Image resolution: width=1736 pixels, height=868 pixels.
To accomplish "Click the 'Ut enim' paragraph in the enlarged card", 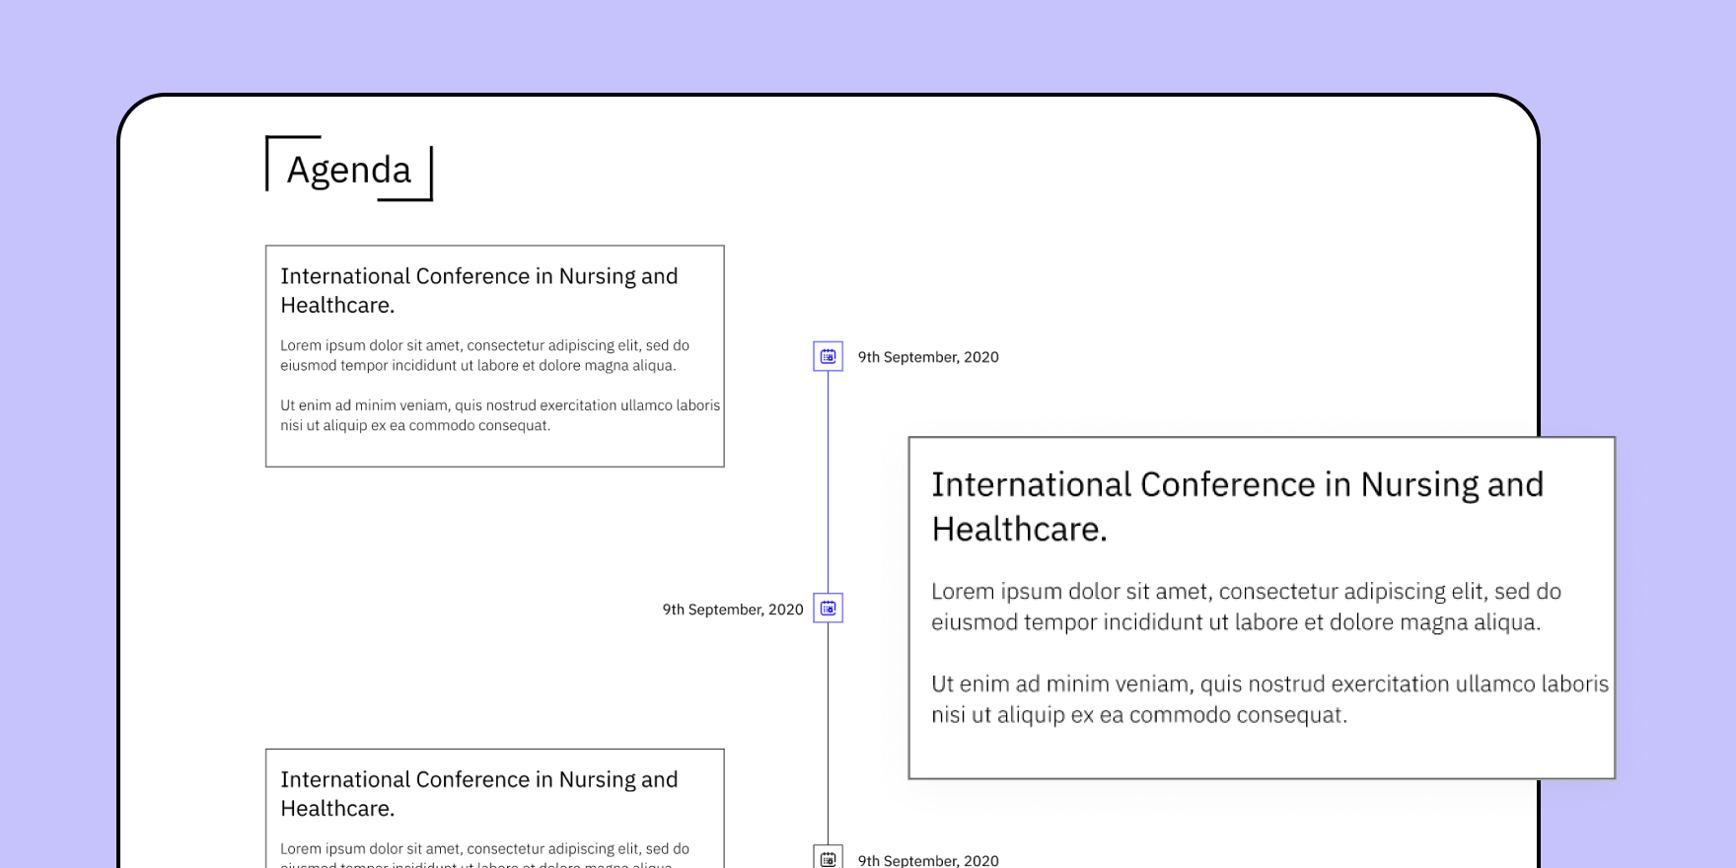I will click(x=1268, y=699).
